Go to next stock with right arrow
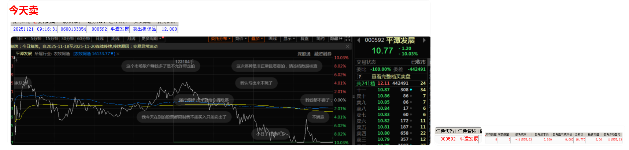Screen dimensions: 629x150 coord(424,40)
